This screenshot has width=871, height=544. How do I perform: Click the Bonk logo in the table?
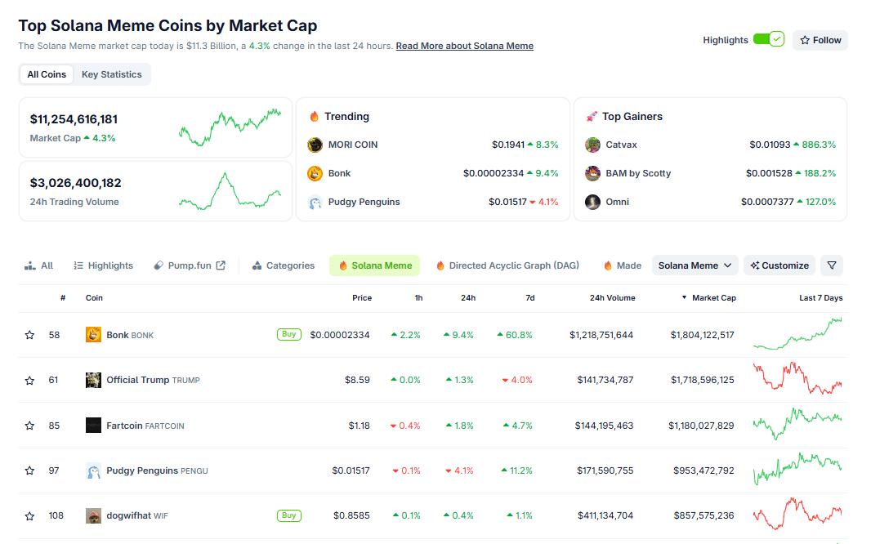click(93, 335)
